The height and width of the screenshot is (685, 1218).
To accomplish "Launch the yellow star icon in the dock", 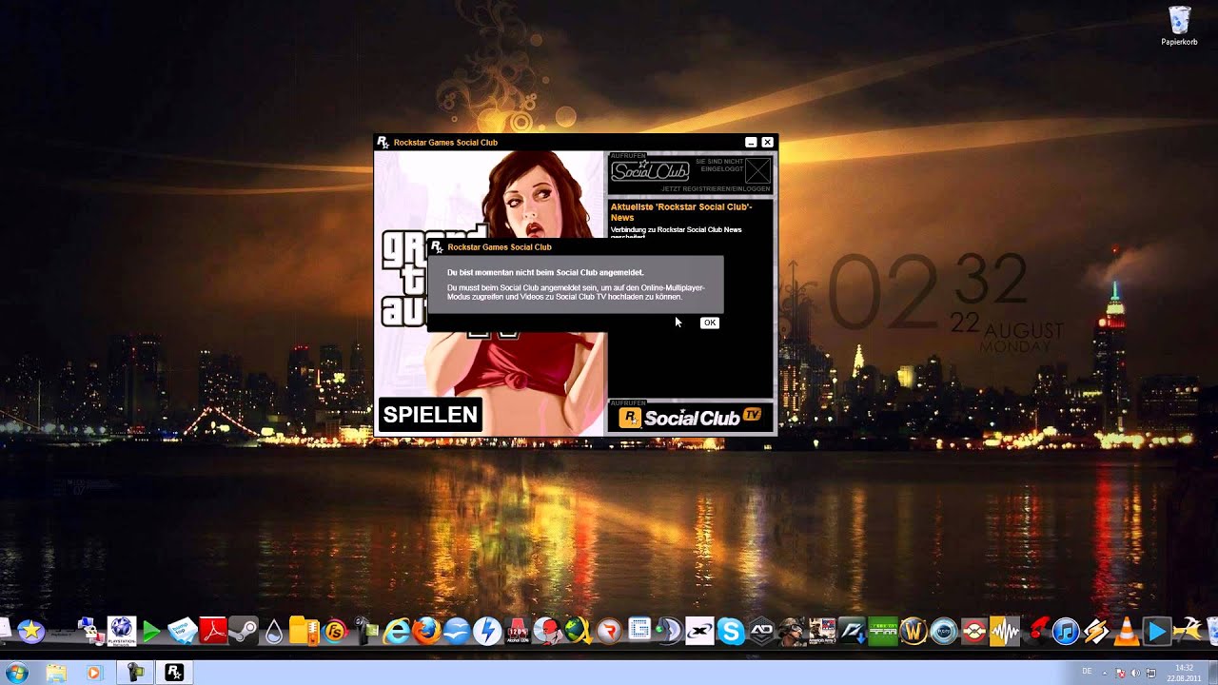I will point(31,630).
